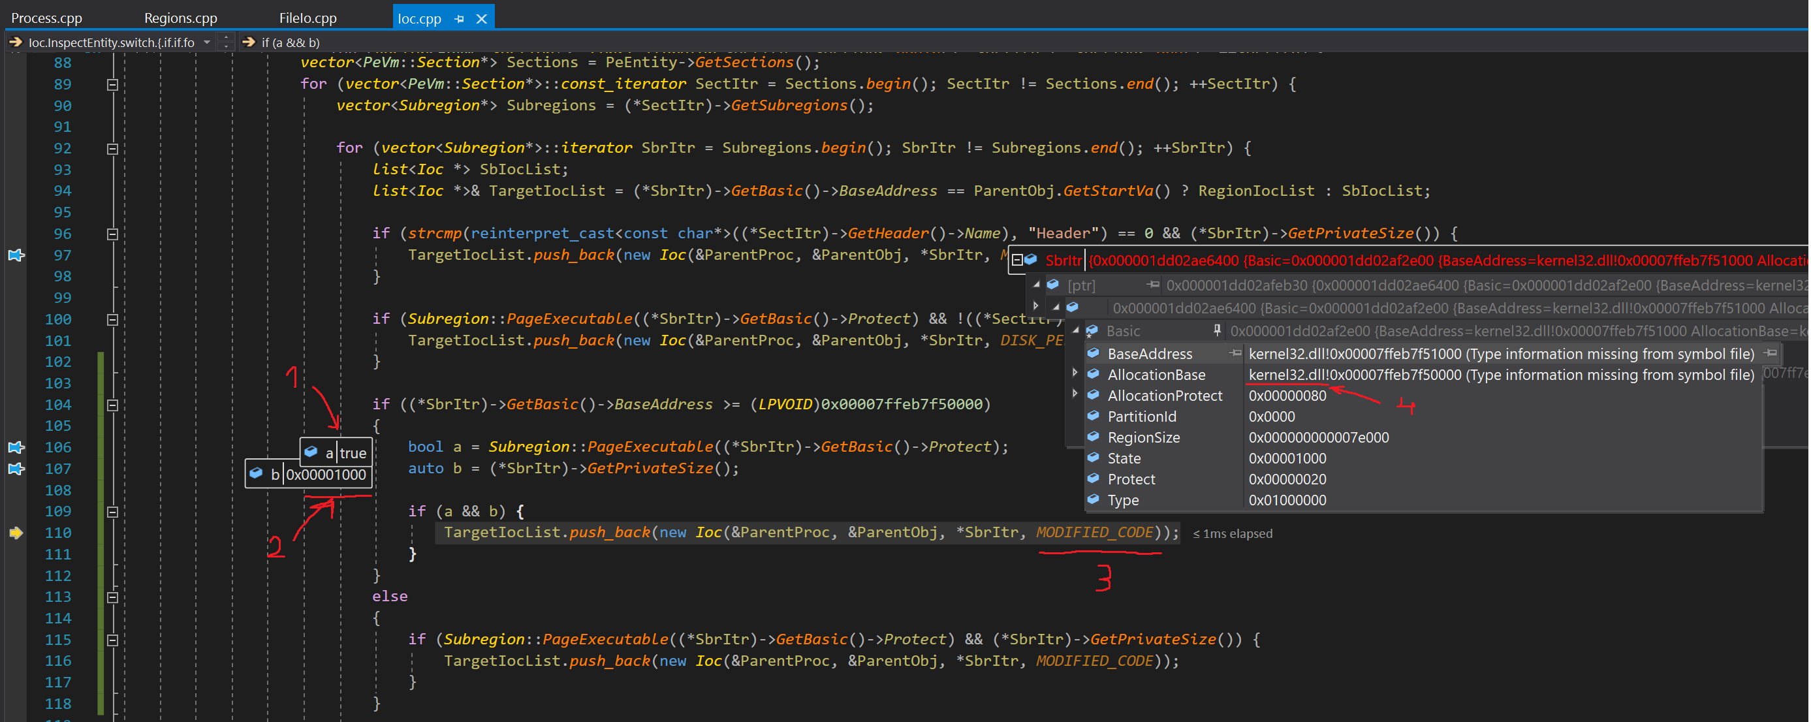This screenshot has width=1811, height=722.
Task: Click the breakpoint marker on line 106
Action: coord(16,448)
